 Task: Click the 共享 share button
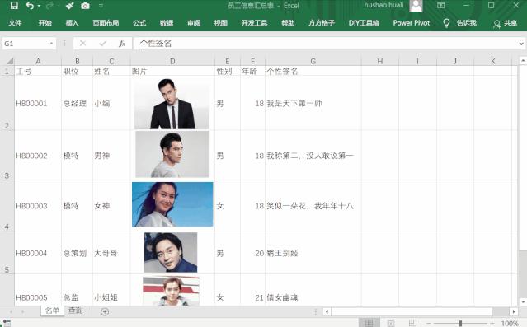coord(506,23)
